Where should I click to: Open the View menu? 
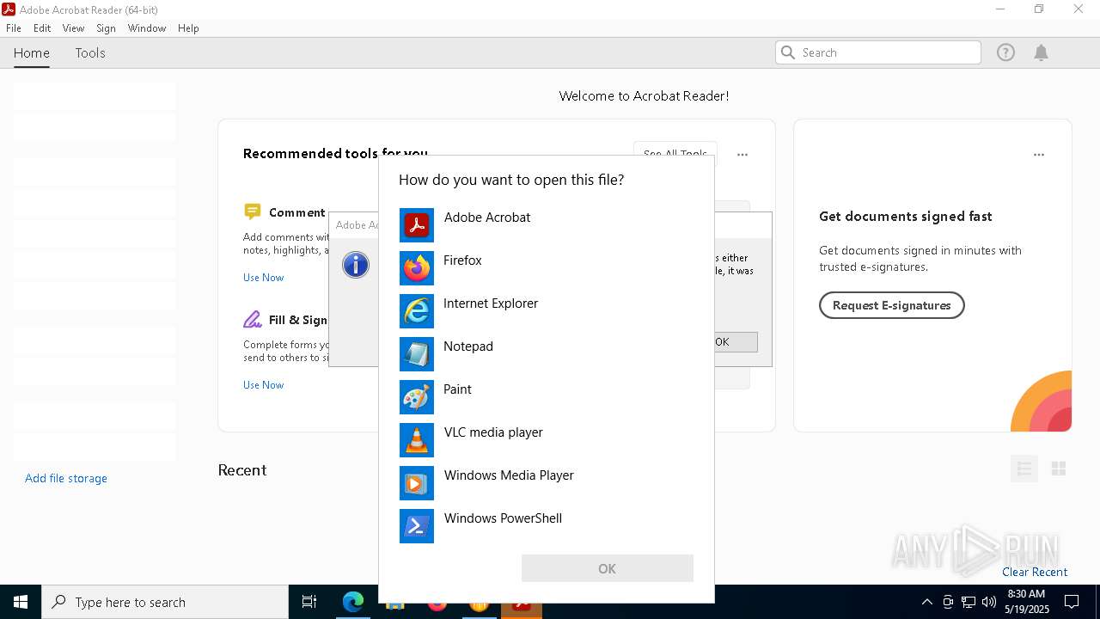[x=73, y=28]
